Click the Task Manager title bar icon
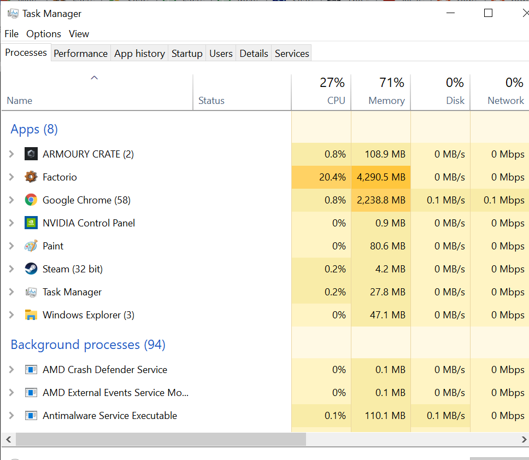This screenshot has height=460, width=529. click(13, 14)
